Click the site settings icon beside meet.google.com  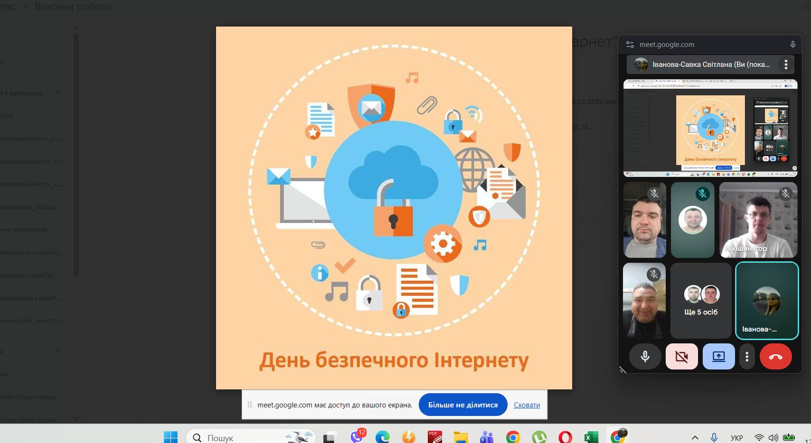630,45
